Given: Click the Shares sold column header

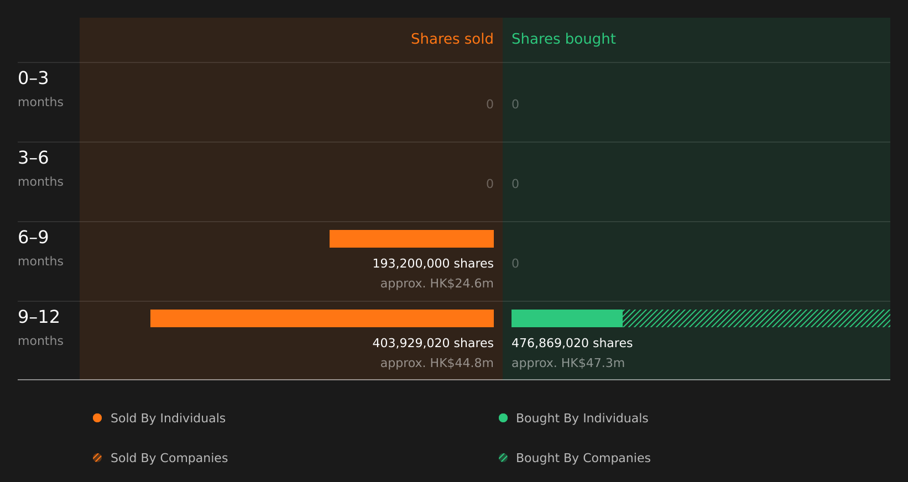Looking at the screenshot, I should 452,39.
